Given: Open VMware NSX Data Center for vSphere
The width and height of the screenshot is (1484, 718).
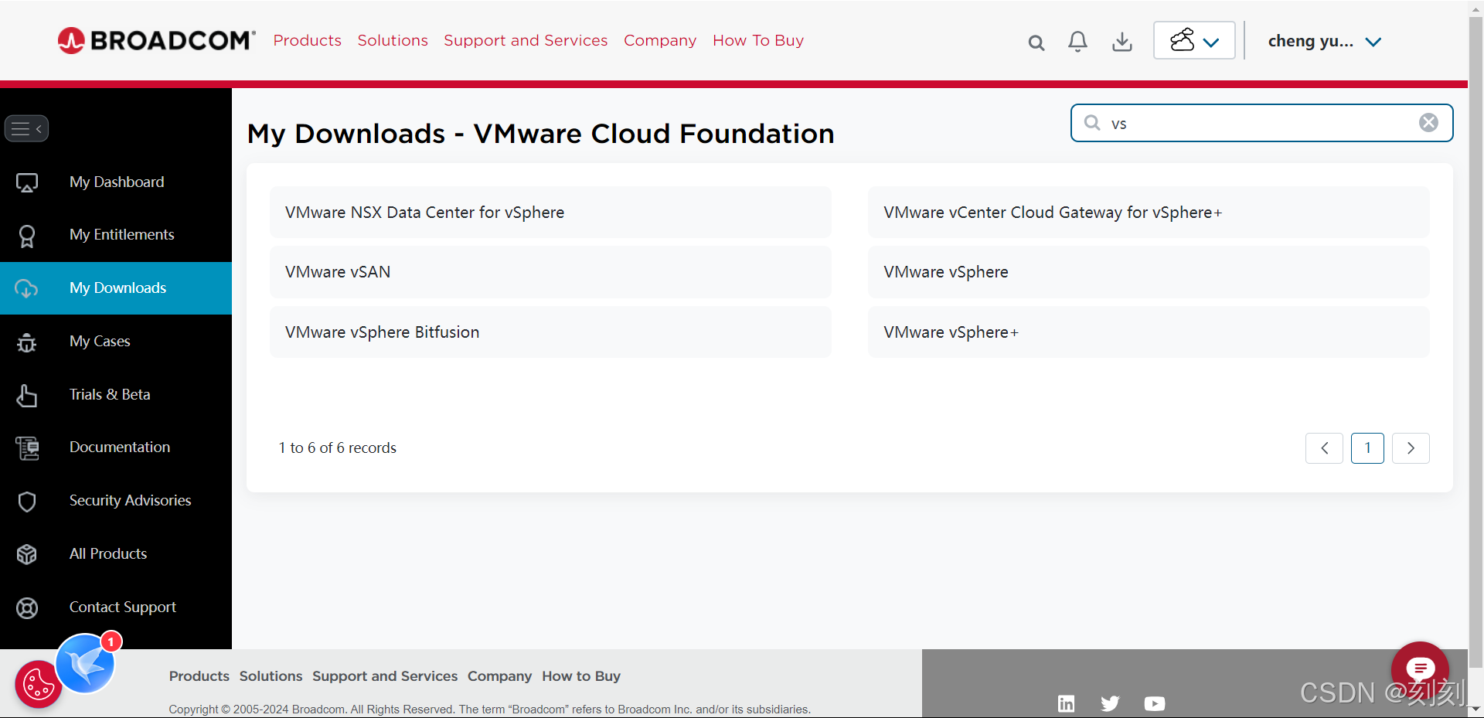Looking at the screenshot, I should coord(550,212).
